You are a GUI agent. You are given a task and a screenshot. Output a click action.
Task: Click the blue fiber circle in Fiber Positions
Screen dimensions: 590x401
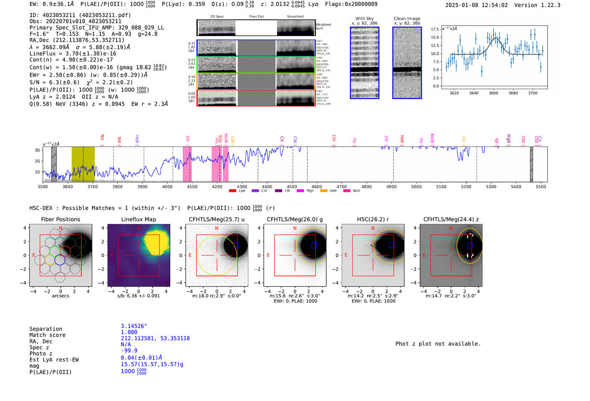tap(60, 260)
